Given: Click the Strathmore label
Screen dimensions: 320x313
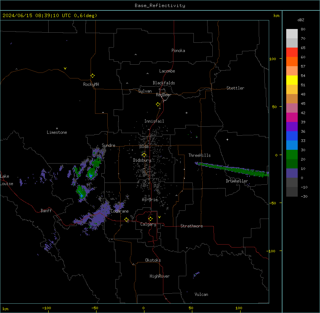Looking at the screenshot, I should coord(192,226).
